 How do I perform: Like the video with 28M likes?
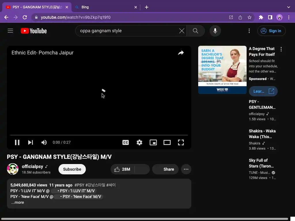pos(122,169)
